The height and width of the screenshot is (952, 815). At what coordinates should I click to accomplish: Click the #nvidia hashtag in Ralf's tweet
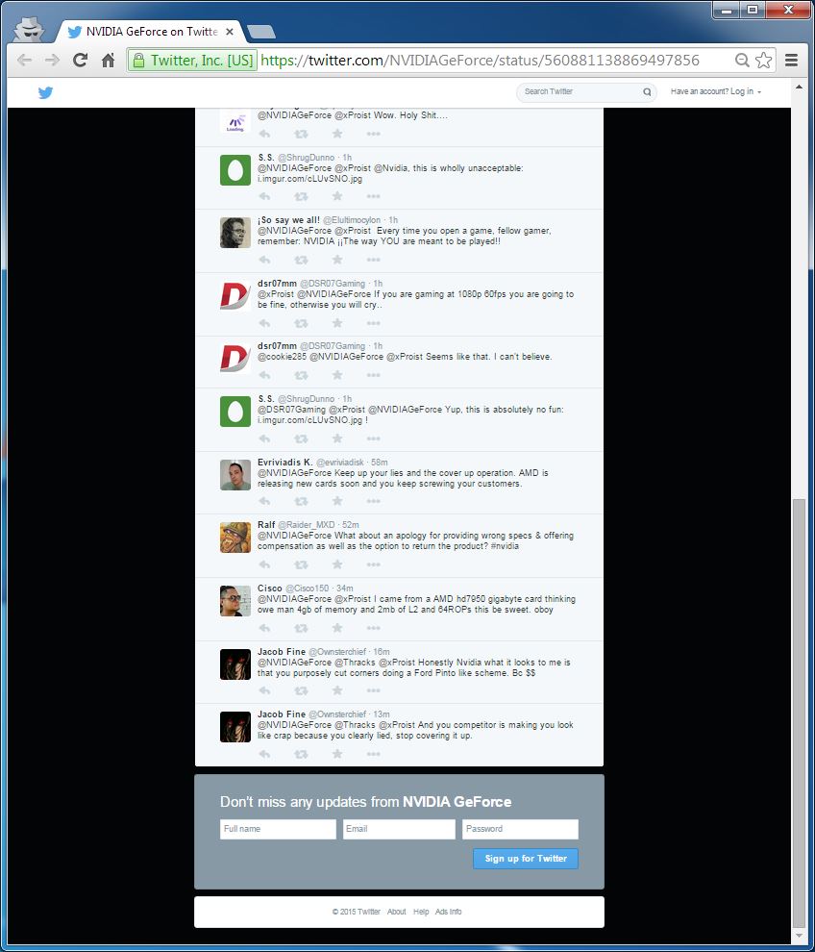click(x=505, y=546)
